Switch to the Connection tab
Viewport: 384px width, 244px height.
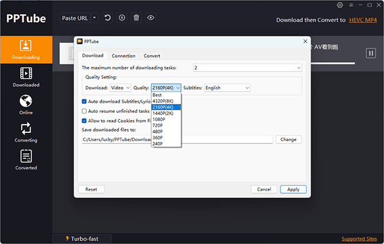click(123, 56)
